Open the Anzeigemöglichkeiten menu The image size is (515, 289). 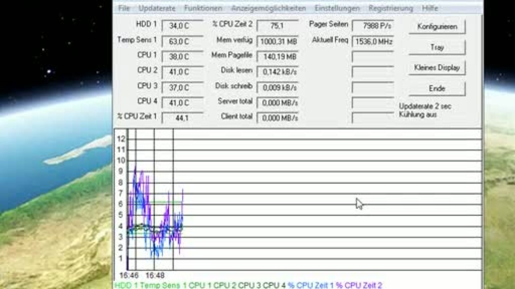tap(268, 9)
